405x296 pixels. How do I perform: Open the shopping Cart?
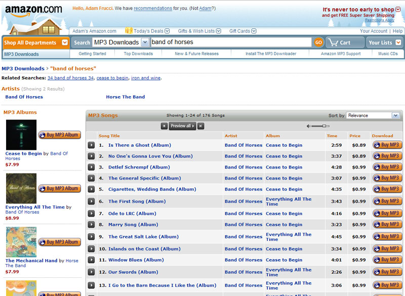(345, 43)
